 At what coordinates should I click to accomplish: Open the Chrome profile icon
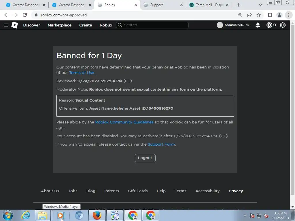tap(279, 15)
